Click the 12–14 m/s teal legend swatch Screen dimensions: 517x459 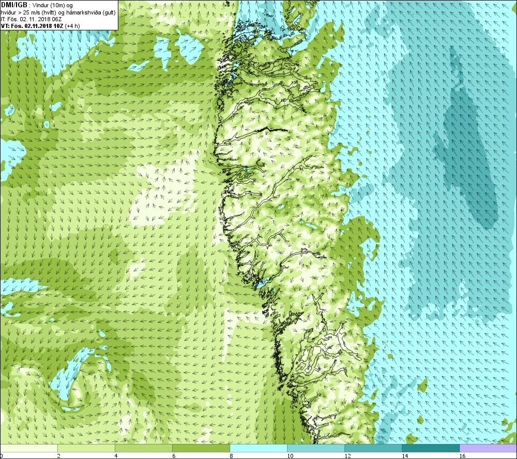pos(373,448)
